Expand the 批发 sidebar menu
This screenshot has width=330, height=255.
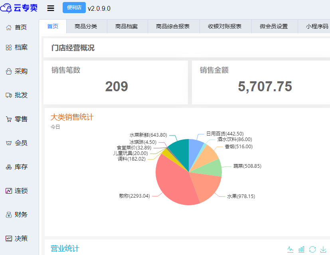17,95
